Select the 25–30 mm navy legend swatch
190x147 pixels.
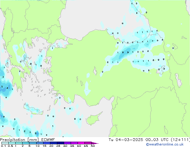click(61, 143)
